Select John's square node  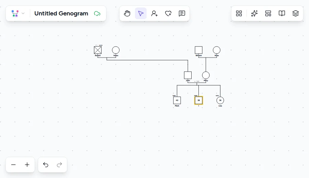(188, 75)
